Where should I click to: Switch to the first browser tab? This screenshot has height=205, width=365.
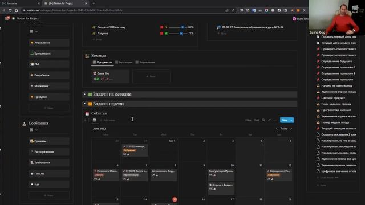tap(21, 3)
